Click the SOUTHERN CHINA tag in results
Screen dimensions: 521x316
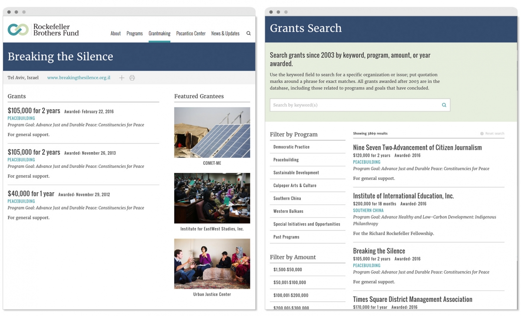(368, 211)
